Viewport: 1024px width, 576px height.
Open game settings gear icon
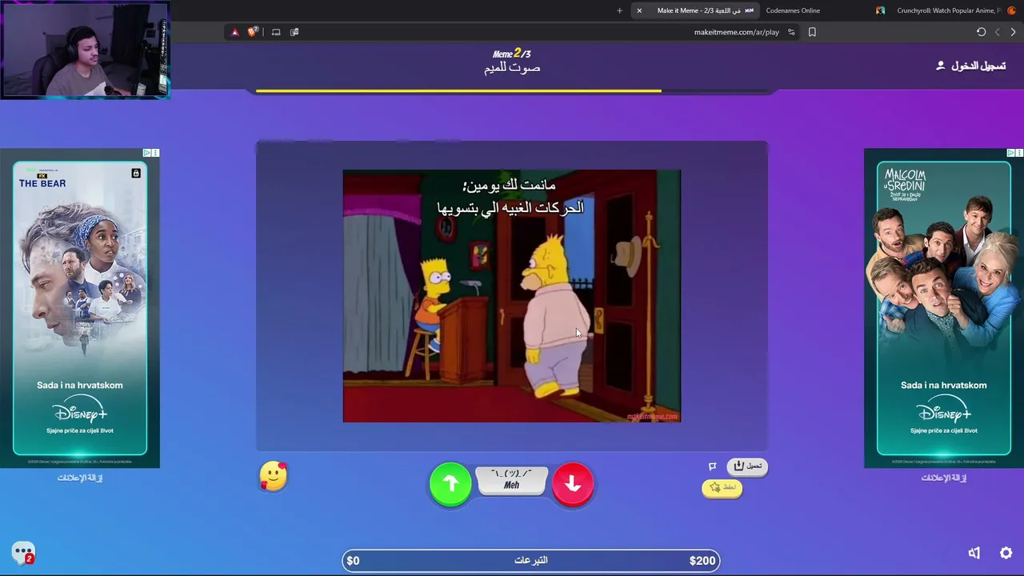1006,553
